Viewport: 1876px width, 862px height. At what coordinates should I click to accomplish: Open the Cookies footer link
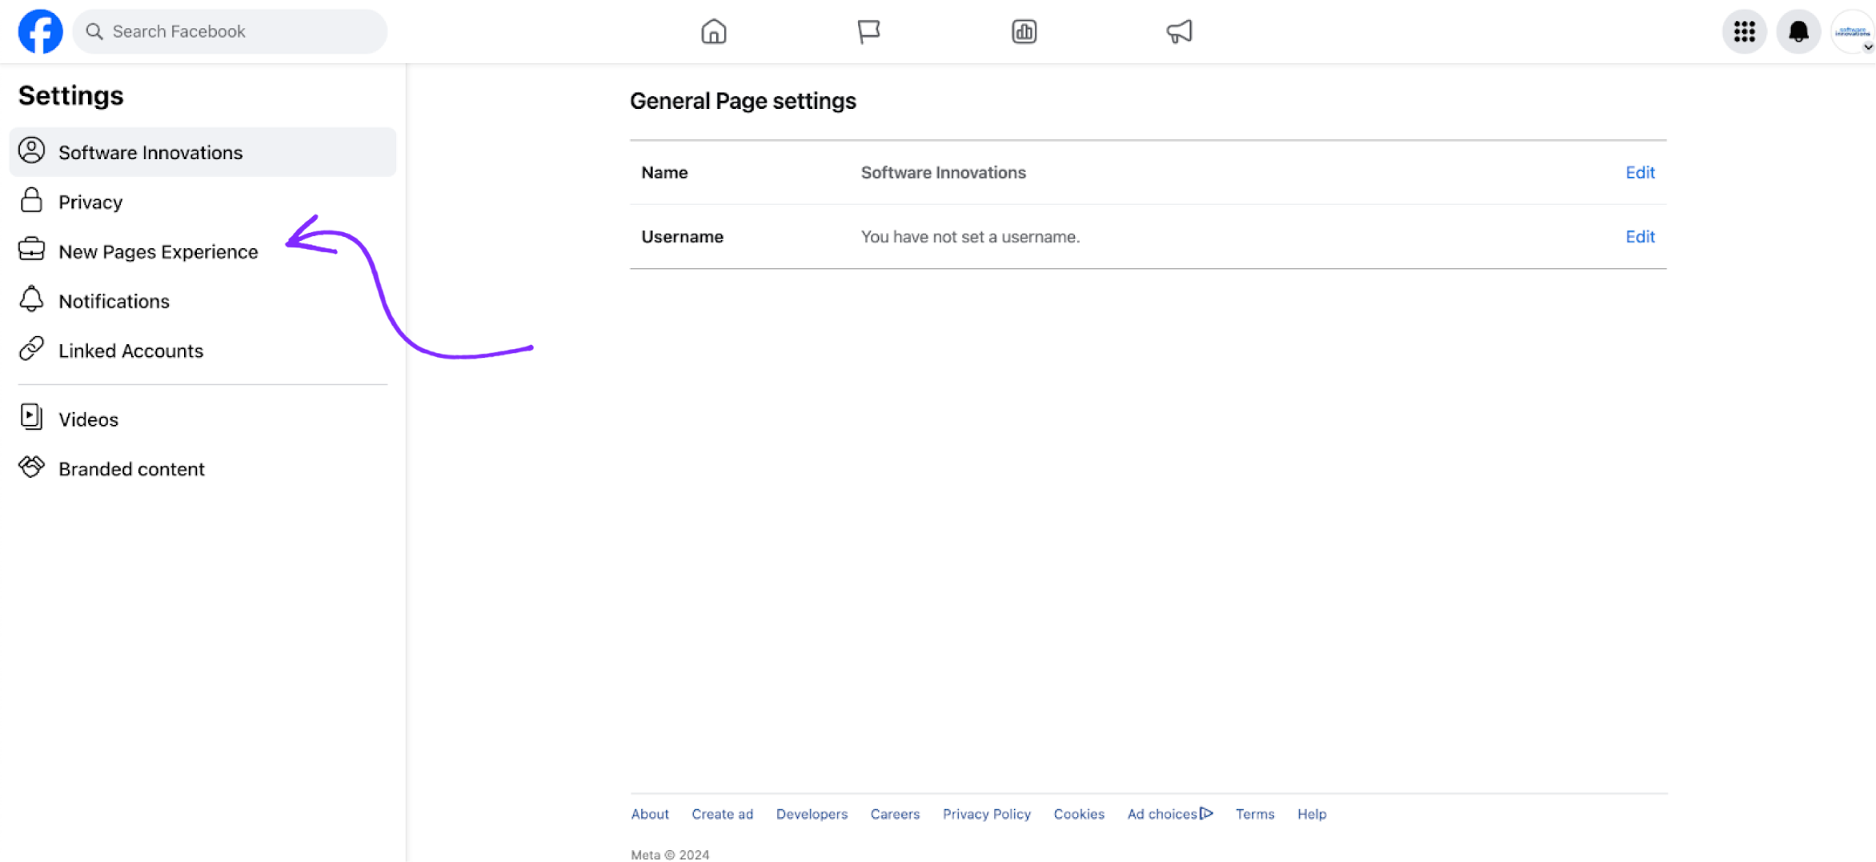(1079, 814)
